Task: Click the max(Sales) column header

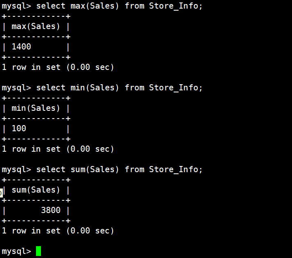Action: pos(36,27)
